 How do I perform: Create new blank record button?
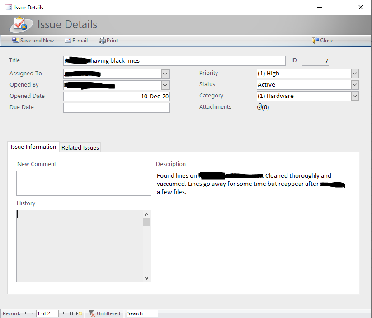click(x=79, y=313)
